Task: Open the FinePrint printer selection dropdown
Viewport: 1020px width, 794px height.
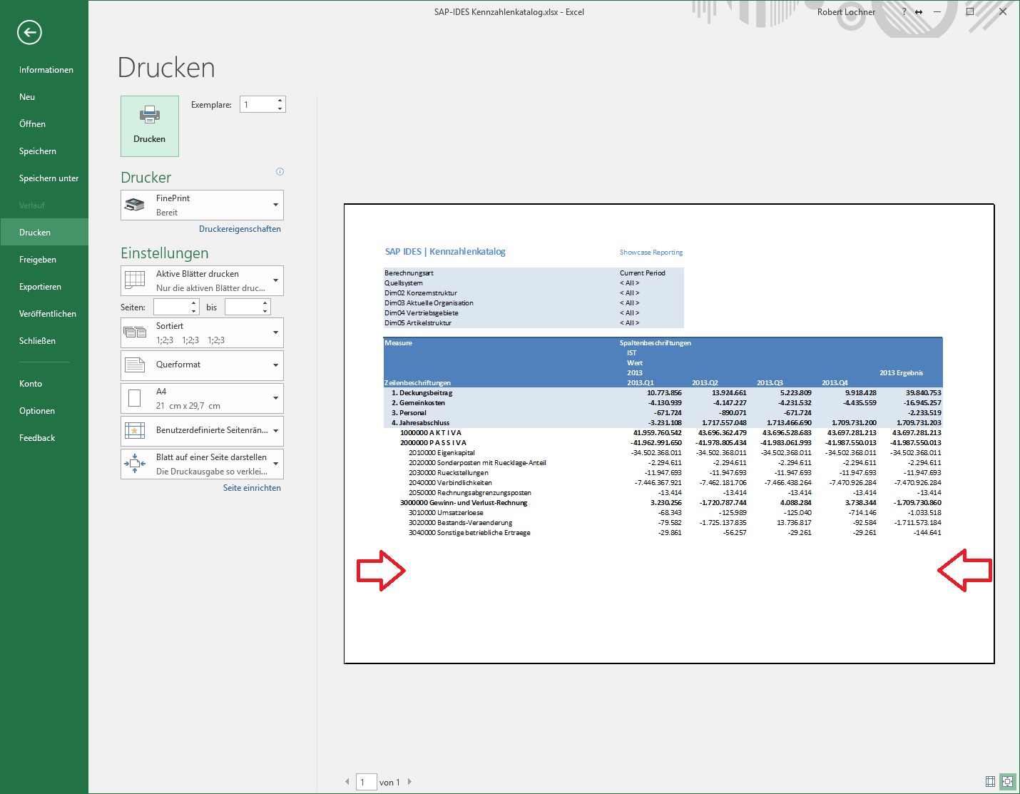Action: click(275, 205)
